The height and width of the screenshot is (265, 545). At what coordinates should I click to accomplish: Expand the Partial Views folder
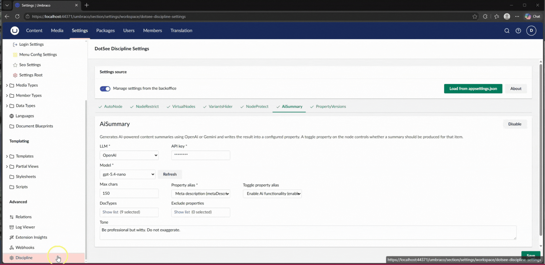7,167
